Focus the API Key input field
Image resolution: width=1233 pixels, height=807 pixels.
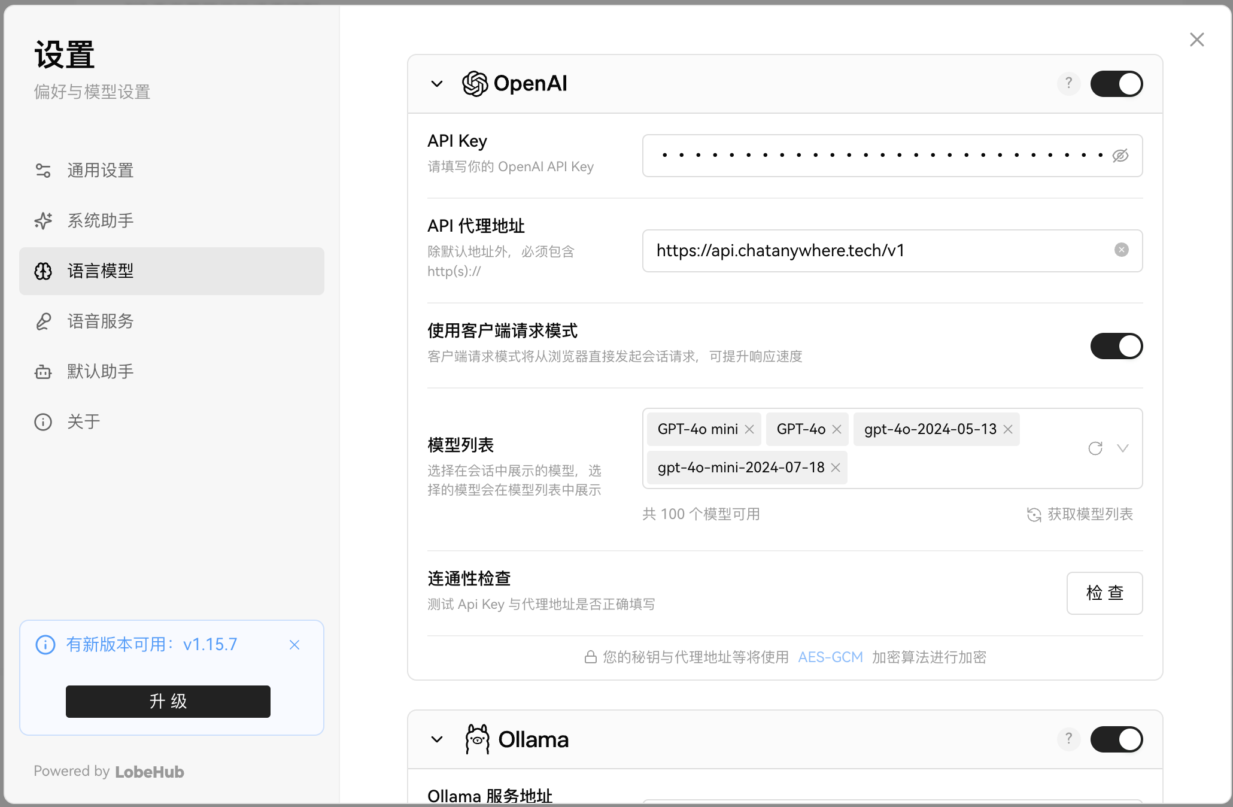[x=892, y=156]
